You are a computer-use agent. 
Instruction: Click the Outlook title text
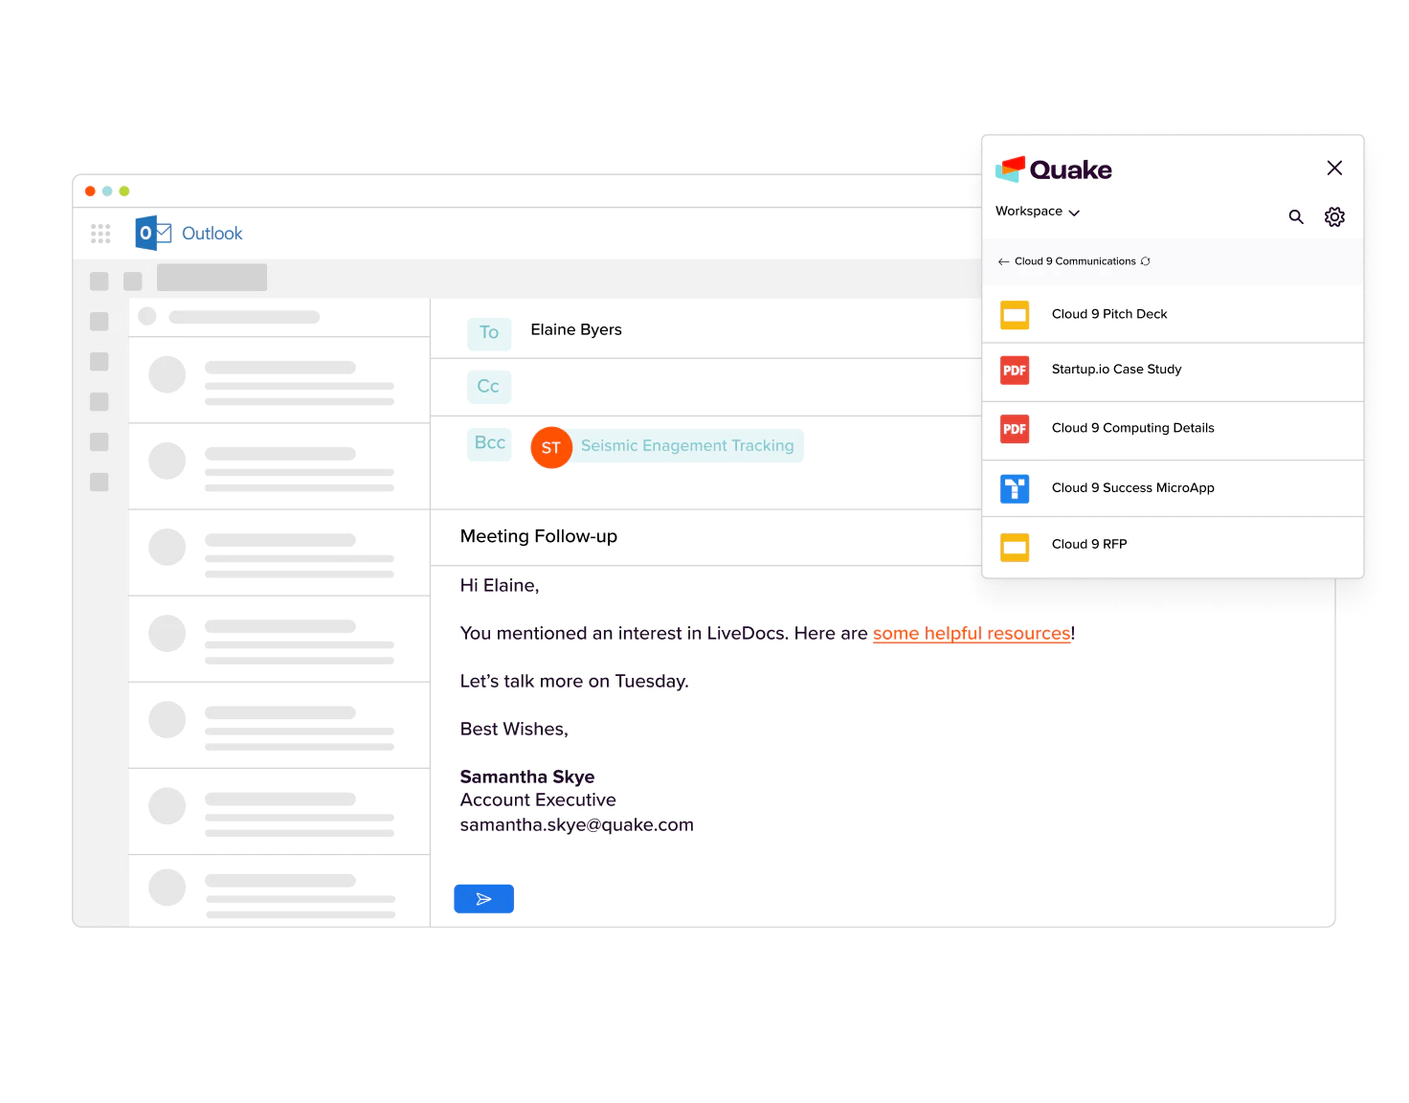[x=212, y=234]
